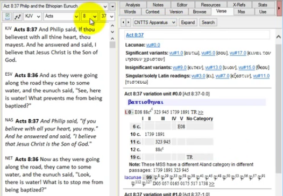Switch to the Resources tab
The width and height of the screenshot is (283, 196).
pyautogui.click(x=210, y=5)
